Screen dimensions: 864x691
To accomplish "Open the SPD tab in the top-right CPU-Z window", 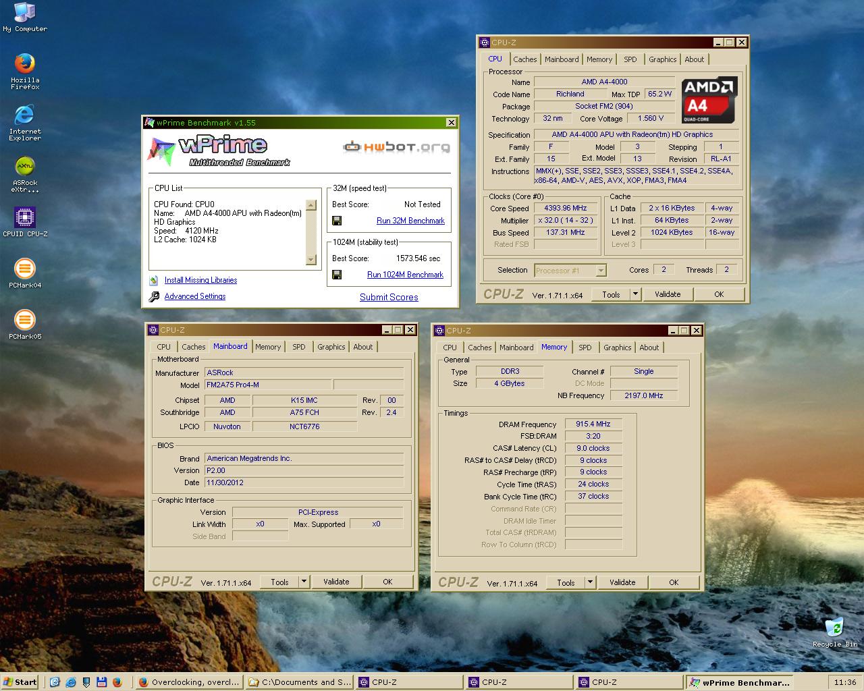I will click(630, 59).
